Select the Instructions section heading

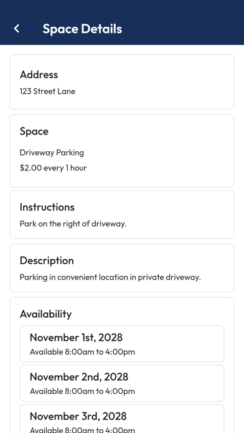click(47, 207)
